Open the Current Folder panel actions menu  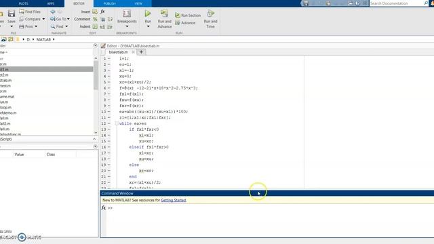coord(95,45)
